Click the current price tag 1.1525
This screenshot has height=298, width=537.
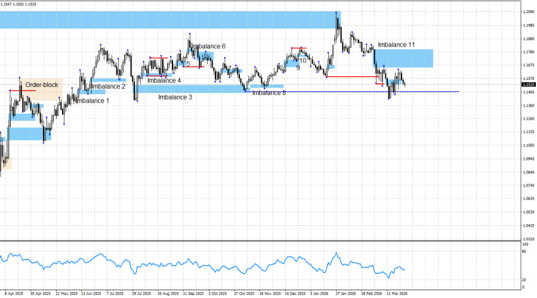tap(528, 85)
